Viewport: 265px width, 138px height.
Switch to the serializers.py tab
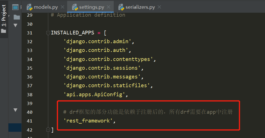pyautogui.click(x=140, y=7)
